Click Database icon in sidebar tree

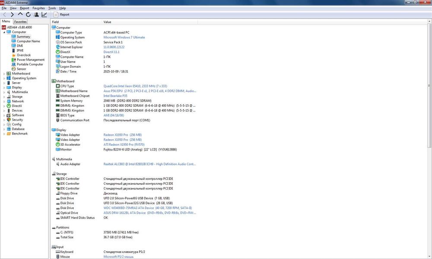coord(9,129)
